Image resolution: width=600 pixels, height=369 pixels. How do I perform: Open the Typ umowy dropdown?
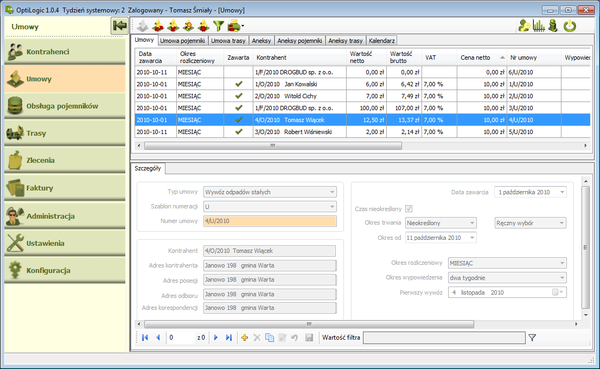[332, 192]
